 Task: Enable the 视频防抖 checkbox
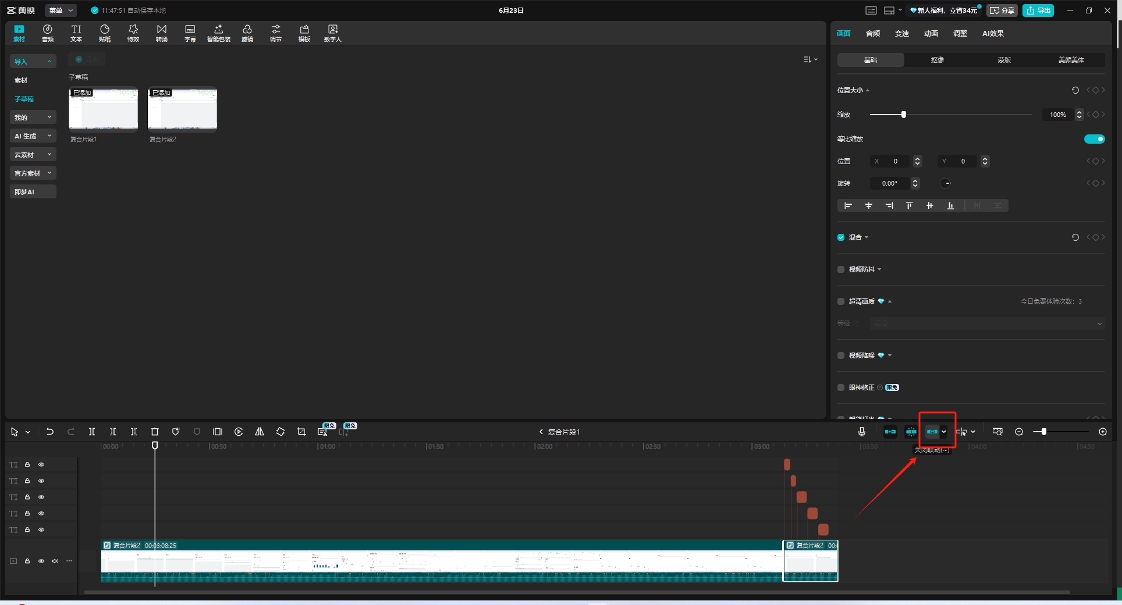click(x=841, y=269)
